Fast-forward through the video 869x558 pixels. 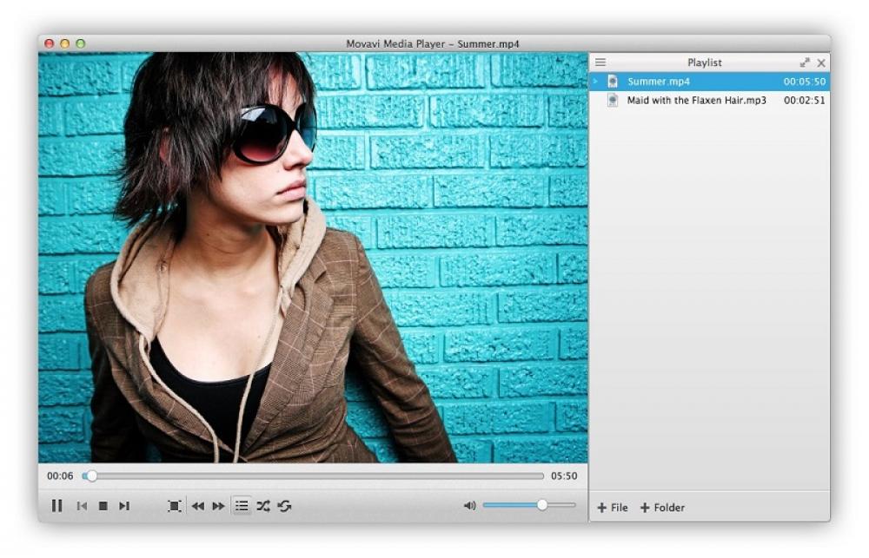point(217,506)
